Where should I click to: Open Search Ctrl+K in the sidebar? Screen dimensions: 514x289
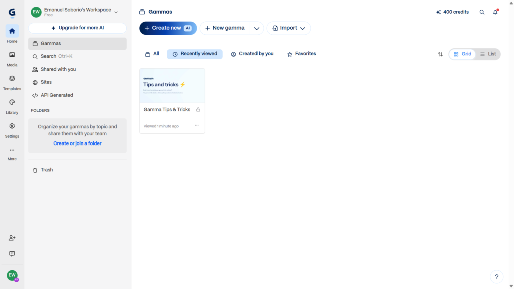point(77,56)
